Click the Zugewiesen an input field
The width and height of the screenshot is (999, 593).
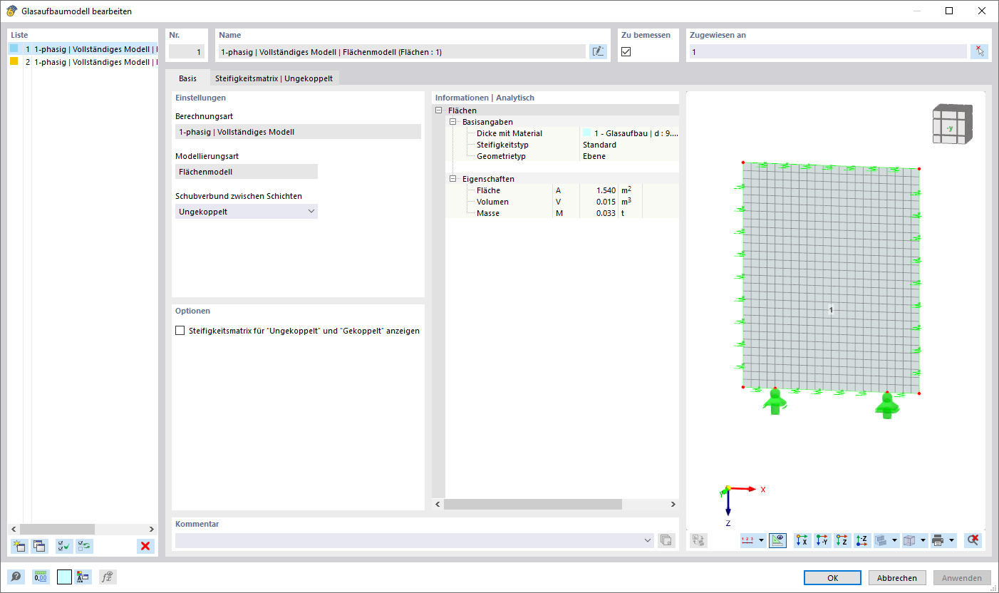[x=828, y=51]
